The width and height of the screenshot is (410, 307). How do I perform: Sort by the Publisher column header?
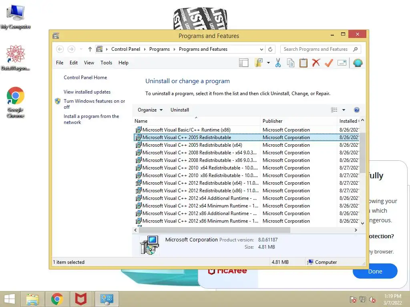click(298, 121)
